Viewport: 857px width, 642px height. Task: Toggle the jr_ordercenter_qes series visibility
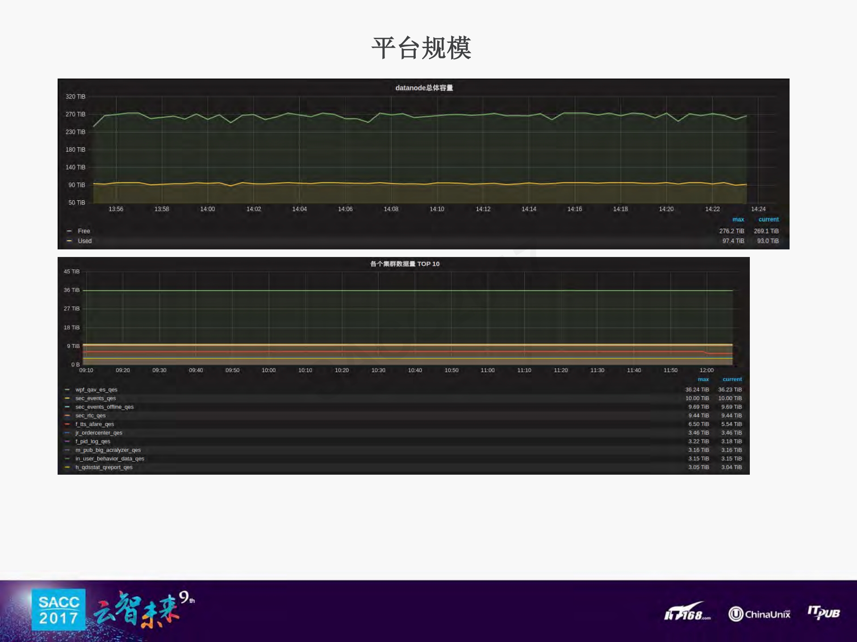tap(99, 433)
